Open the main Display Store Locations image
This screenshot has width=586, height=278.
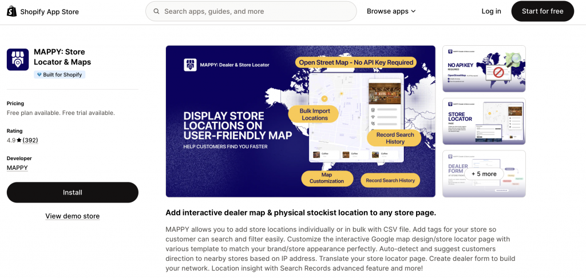click(x=300, y=121)
